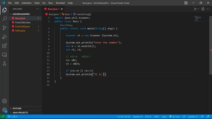The height and width of the screenshot is (119, 212).
Task: Open the Accounts menu icon
Action: click(4, 101)
